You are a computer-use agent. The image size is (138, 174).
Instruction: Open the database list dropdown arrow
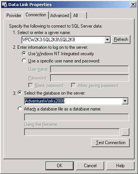point(125,101)
